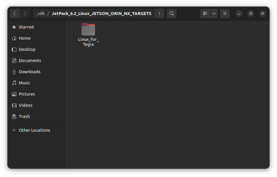Click the _sdk parent folder in path

[40, 14]
